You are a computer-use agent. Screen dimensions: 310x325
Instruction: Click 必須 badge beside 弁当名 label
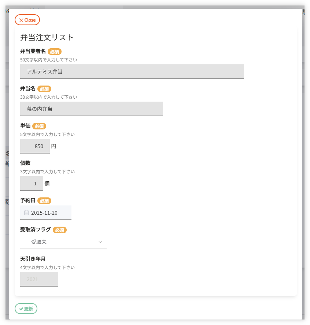pyautogui.click(x=44, y=89)
